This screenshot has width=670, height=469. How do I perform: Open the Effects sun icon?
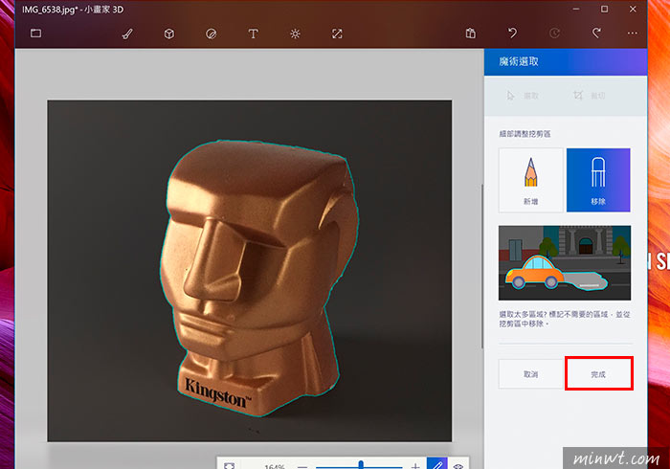point(295,33)
